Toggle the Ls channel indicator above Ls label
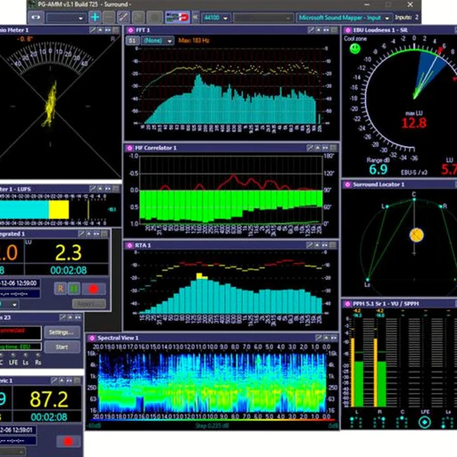The width and height of the screenshot is (457, 457). point(26,355)
